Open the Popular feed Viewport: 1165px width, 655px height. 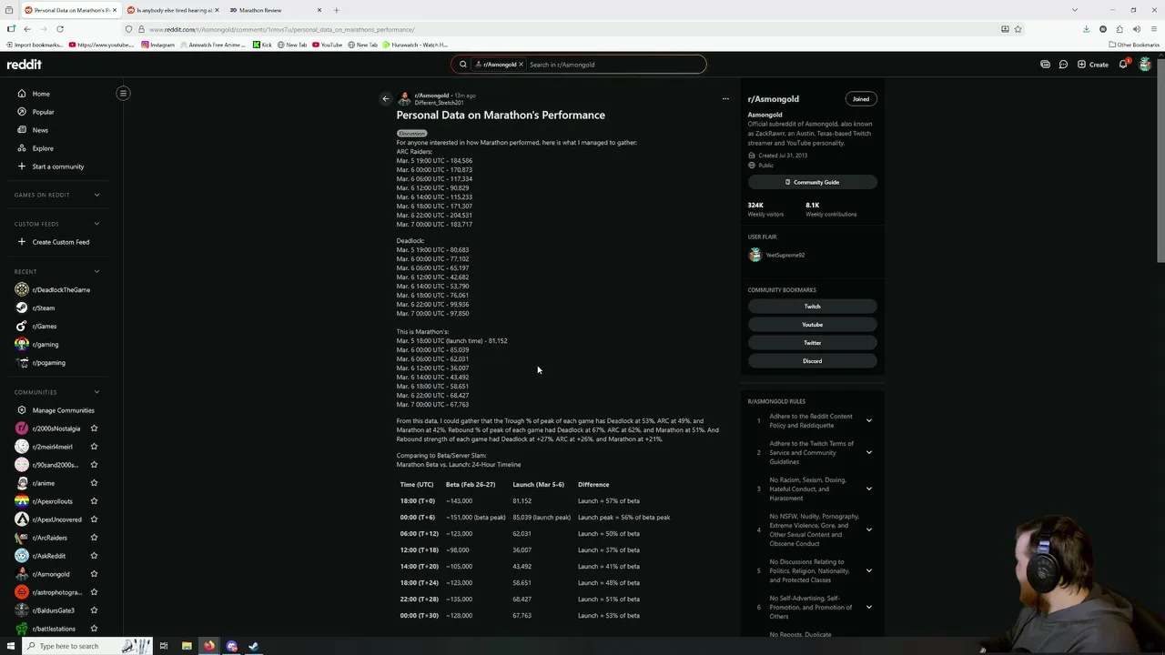pos(43,112)
